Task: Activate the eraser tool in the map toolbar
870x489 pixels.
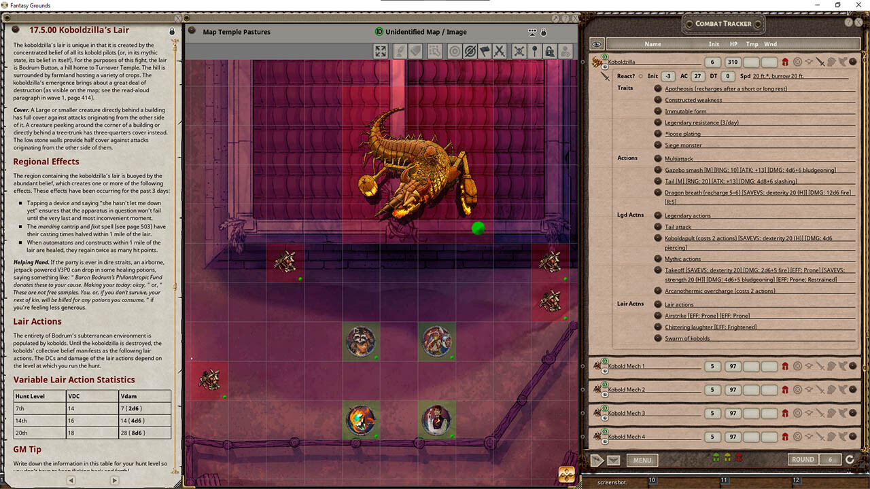Action: pos(416,51)
